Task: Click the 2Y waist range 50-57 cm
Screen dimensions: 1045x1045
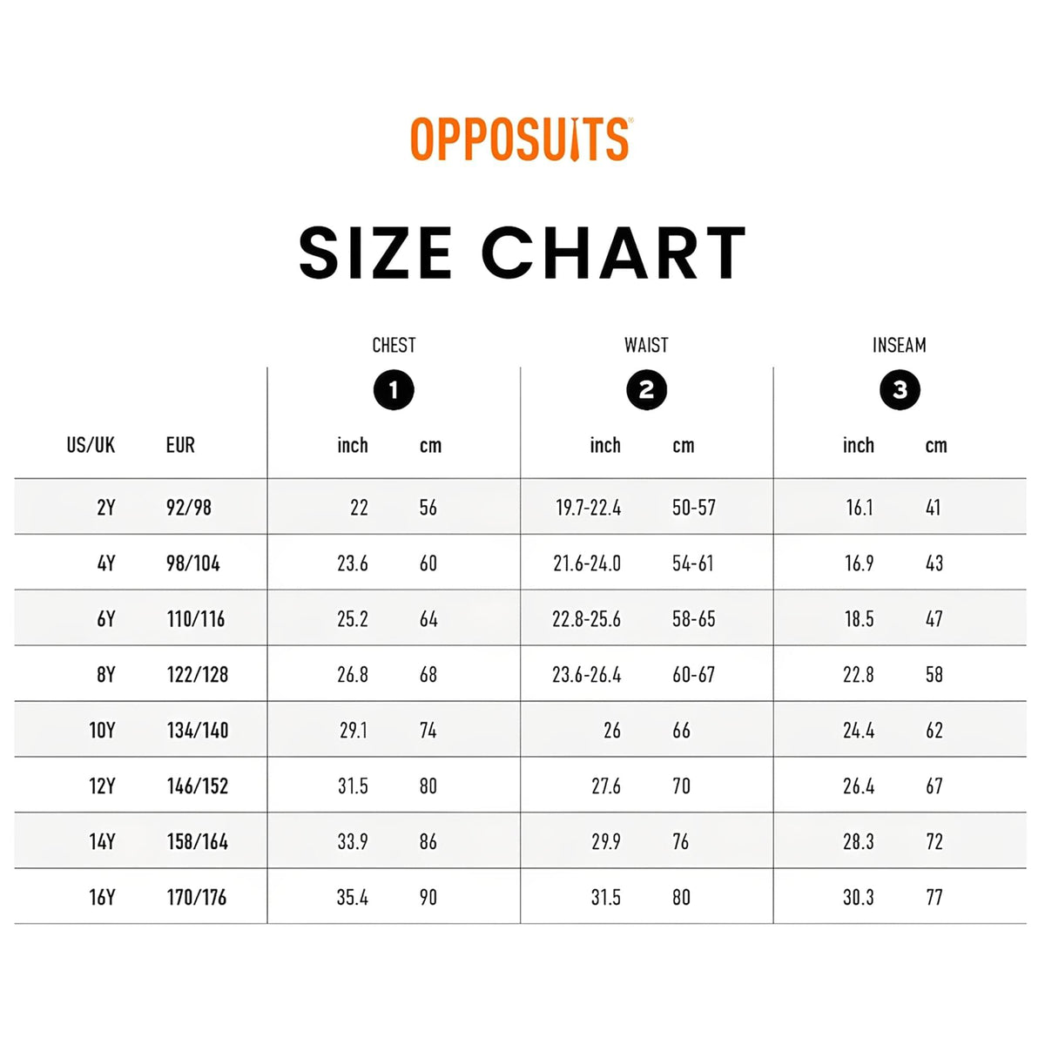Action: click(694, 508)
